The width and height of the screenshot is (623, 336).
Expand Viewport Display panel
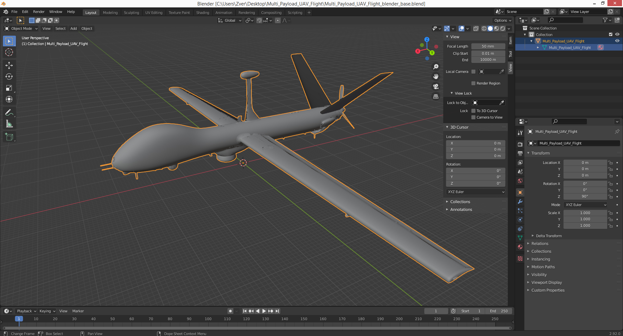(546, 283)
